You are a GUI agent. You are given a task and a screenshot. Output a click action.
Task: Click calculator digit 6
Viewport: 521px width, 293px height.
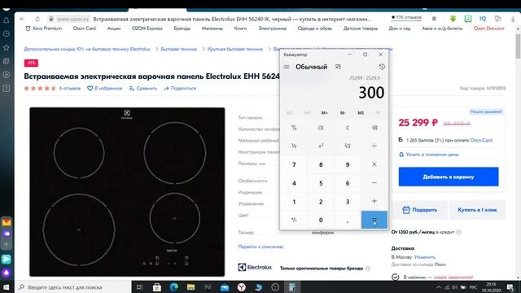[348, 183]
